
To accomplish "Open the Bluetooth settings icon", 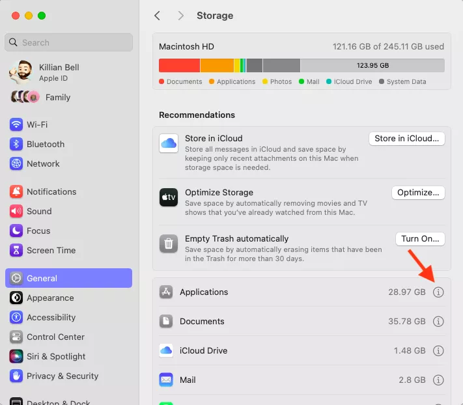I will (x=16, y=145).
